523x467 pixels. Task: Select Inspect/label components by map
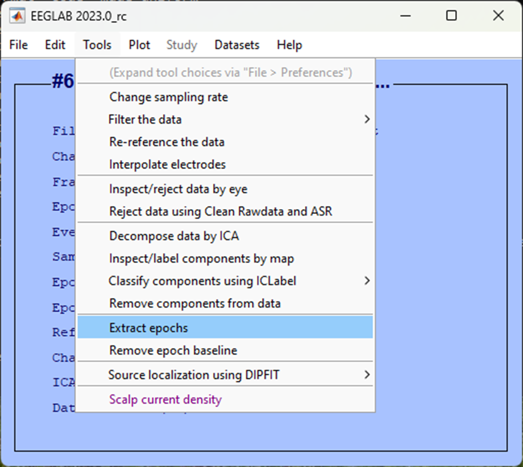tap(201, 258)
